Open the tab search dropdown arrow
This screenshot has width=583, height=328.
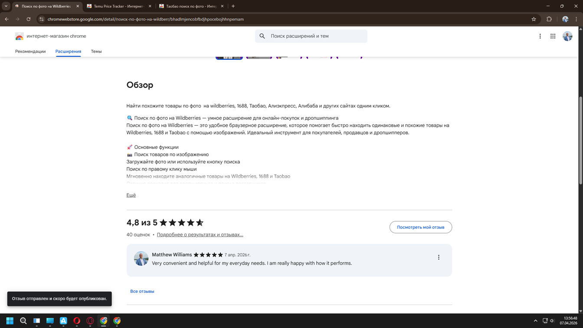coord(6,6)
